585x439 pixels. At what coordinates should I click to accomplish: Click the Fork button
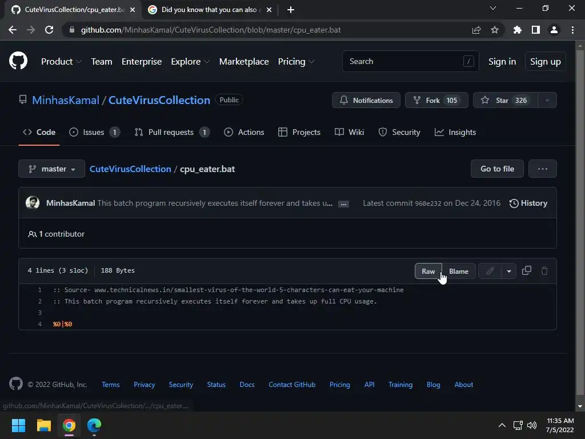pos(436,100)
